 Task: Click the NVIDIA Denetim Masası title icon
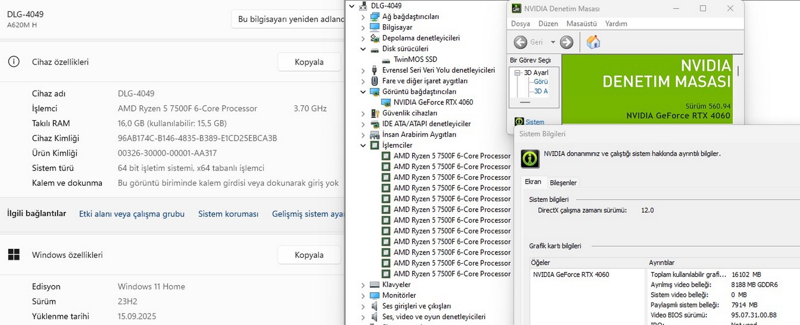click(516, 8)
